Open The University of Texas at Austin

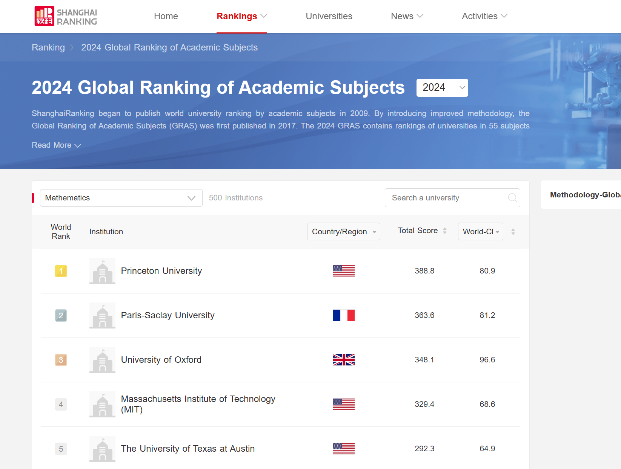(188, 449)
